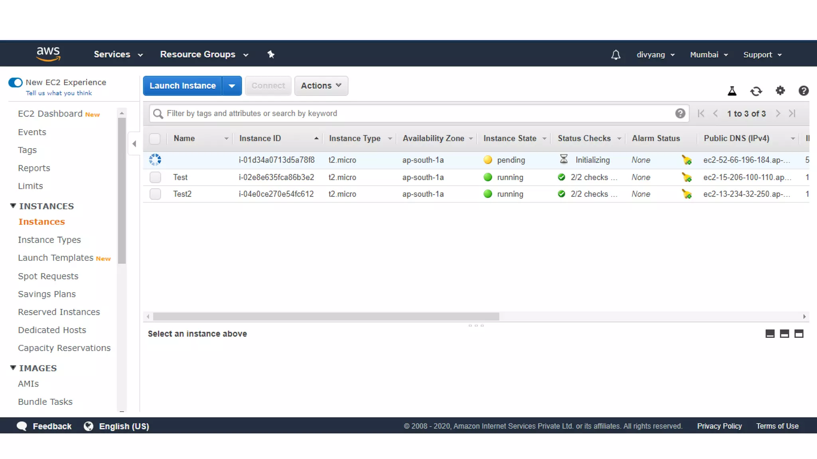The image size is (817, 459).
Task: Open the Actions dropdown
Action: [x=321, y=86]
